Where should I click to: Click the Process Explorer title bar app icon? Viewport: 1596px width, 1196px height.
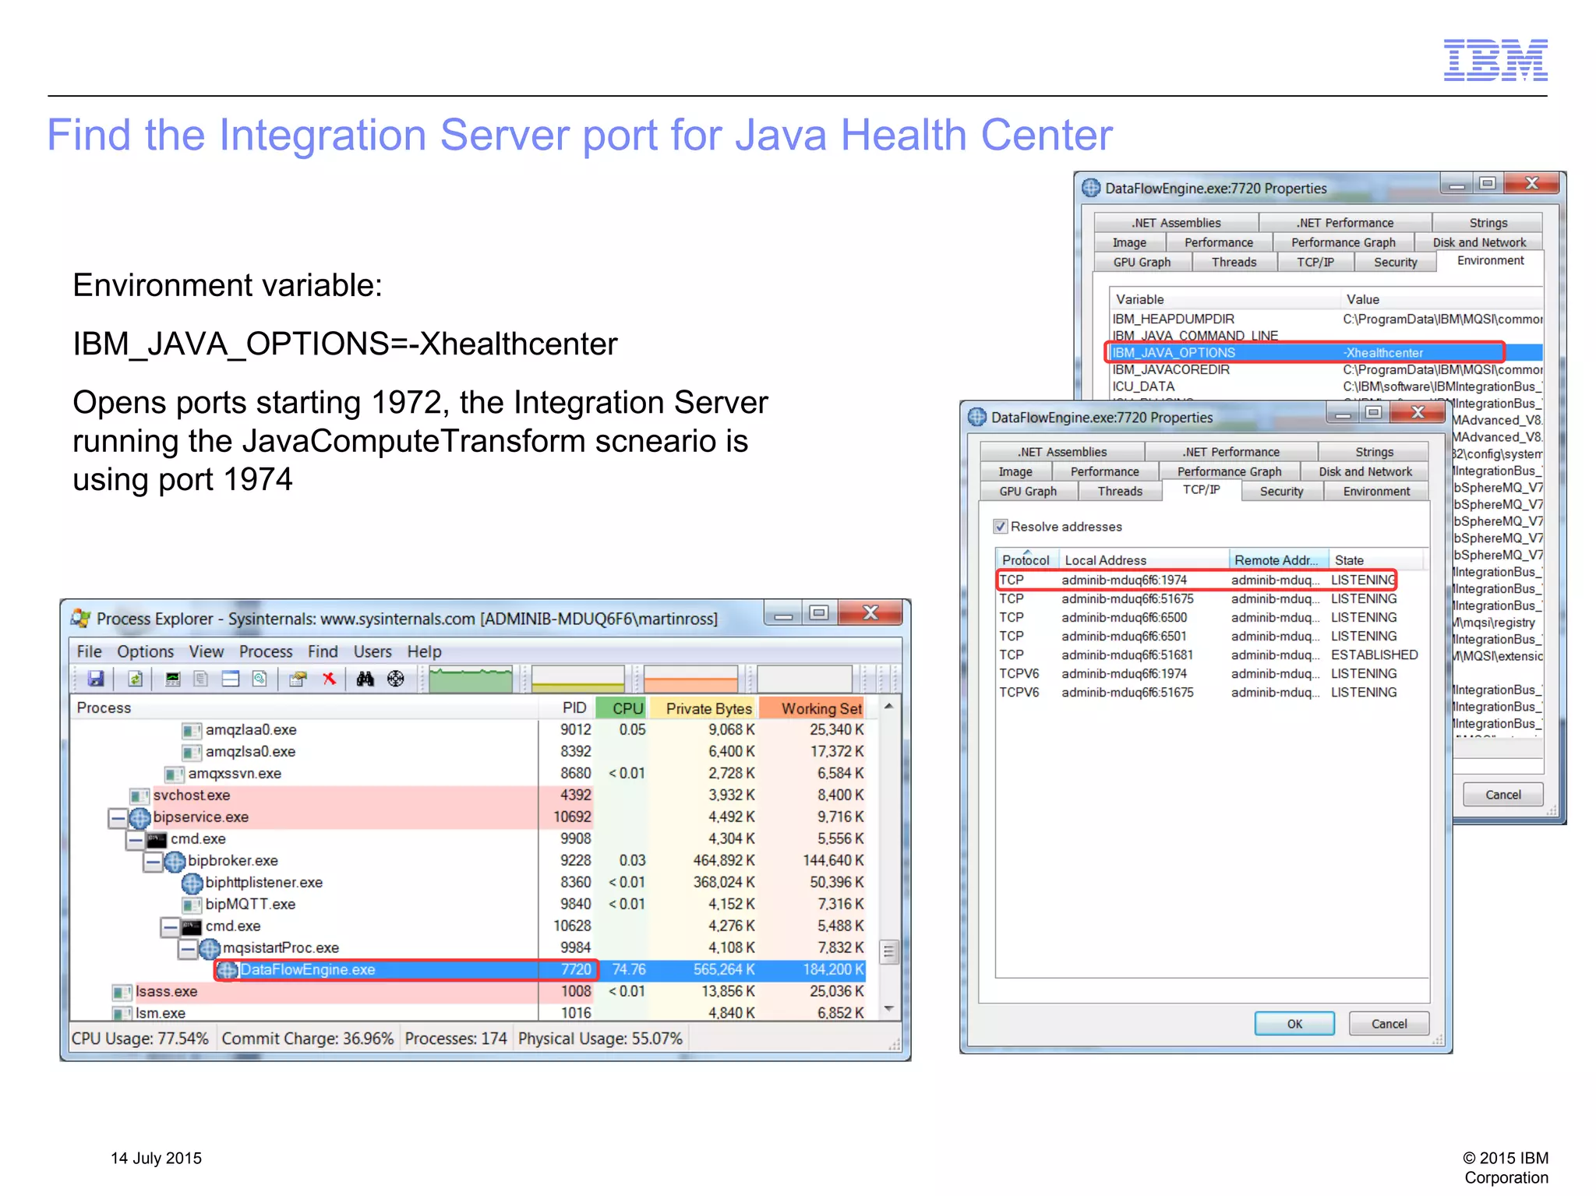tap(80, 618)
